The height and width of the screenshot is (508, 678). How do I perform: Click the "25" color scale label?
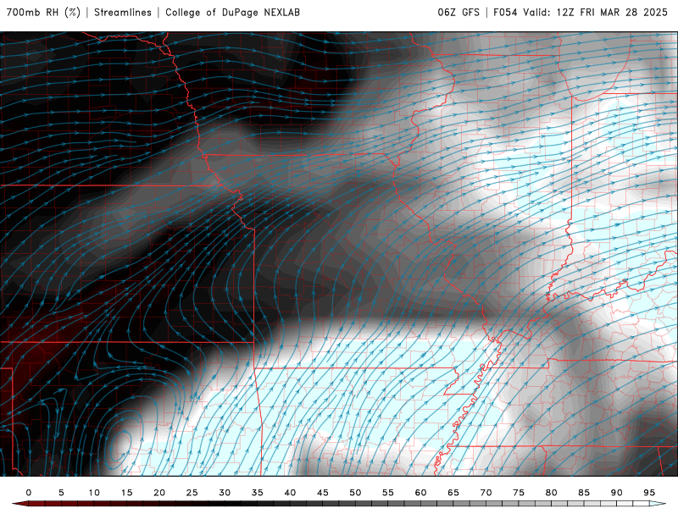pos(192,493)
